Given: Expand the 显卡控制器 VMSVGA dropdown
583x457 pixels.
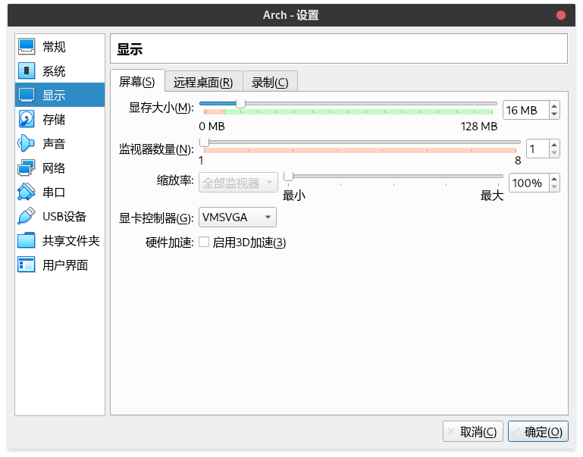Looking at the screenshot, I should pos(237,218).
